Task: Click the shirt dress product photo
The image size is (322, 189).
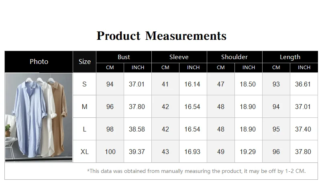Action: [x=39, y=117]
